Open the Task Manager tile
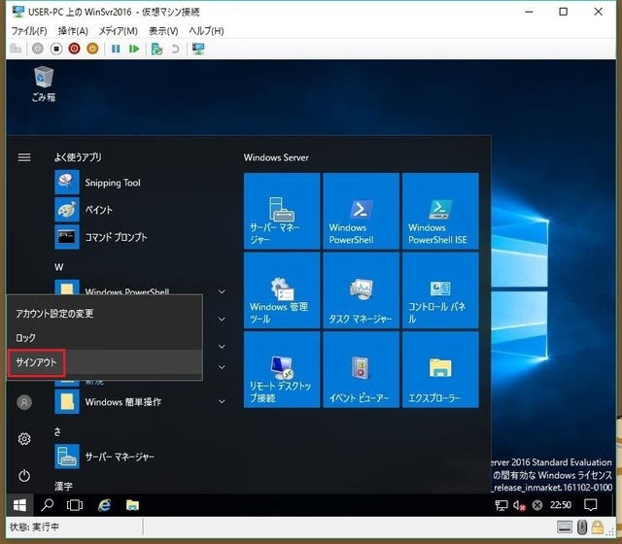The image size is (622, 544). tap(361, 290)
